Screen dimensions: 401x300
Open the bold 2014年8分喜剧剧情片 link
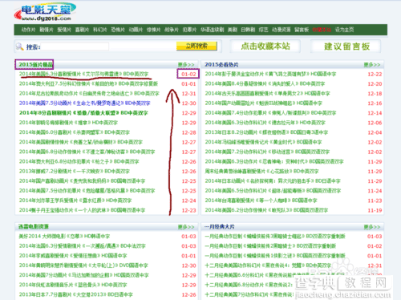pos(83,113)
